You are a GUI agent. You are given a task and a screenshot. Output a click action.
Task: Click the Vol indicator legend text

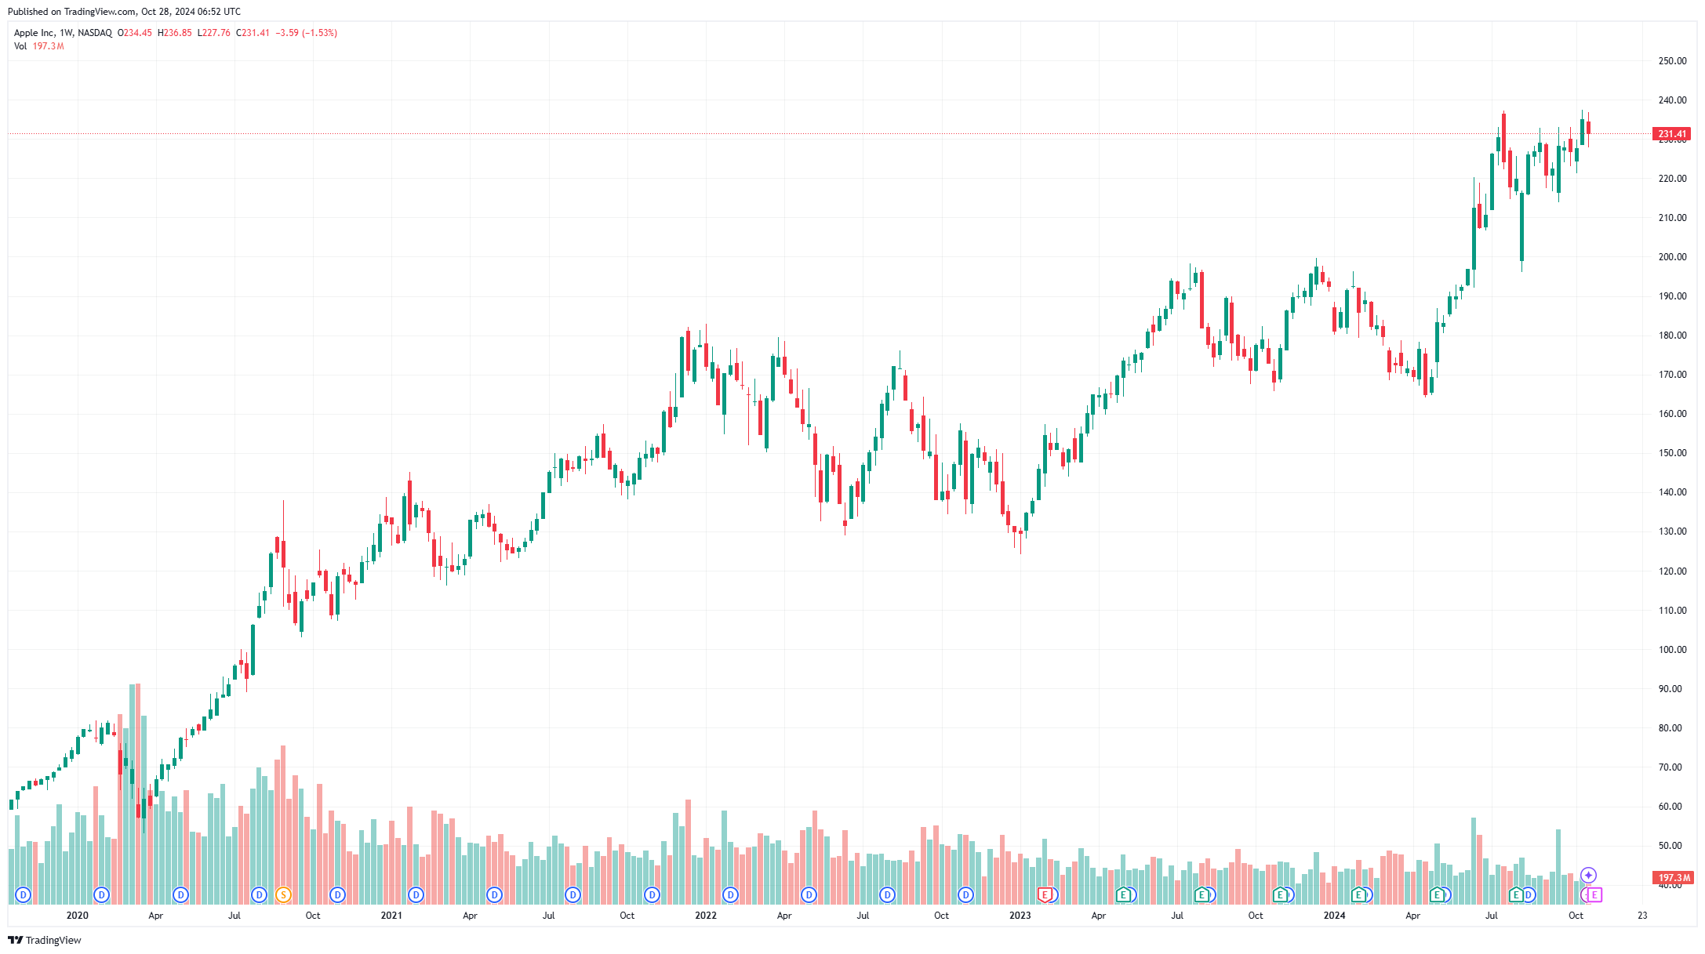pyautogui.click(x=20, y=46)
